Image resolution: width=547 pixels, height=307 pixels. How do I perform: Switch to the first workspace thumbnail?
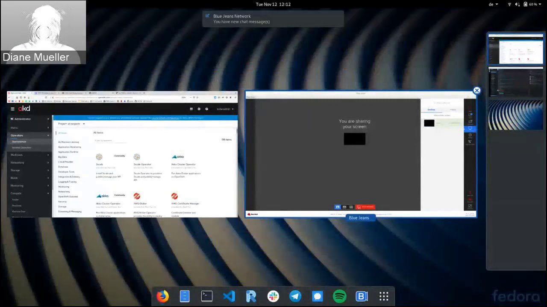[x=516, y=50]
